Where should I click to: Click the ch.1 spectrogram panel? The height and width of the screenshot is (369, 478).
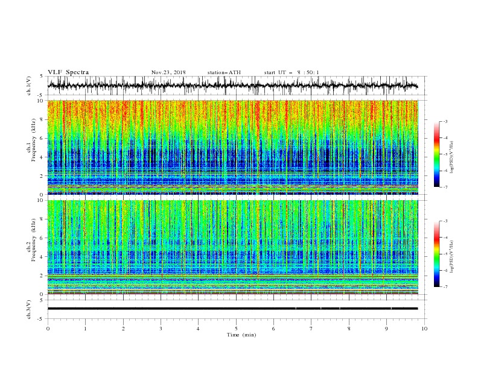(x=232, y=147)
